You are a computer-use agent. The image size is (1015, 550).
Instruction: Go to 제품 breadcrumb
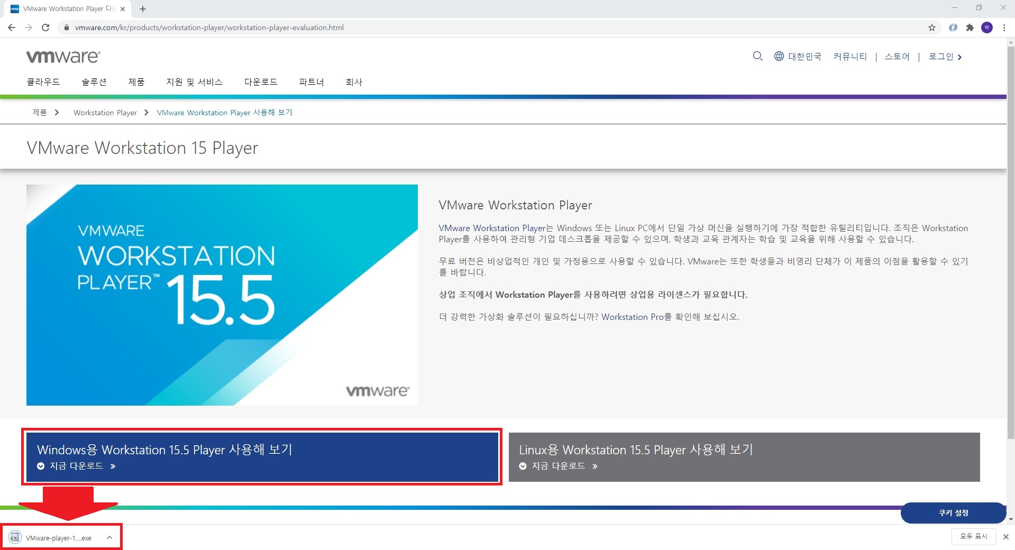(x=40, y=112)
